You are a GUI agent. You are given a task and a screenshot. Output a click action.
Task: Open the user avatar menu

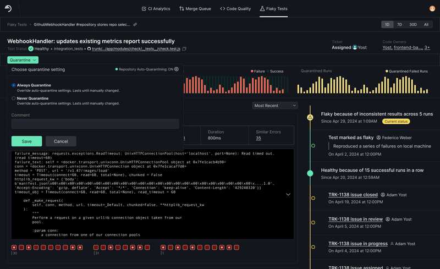pyautogui.click(x=432, y=8)
